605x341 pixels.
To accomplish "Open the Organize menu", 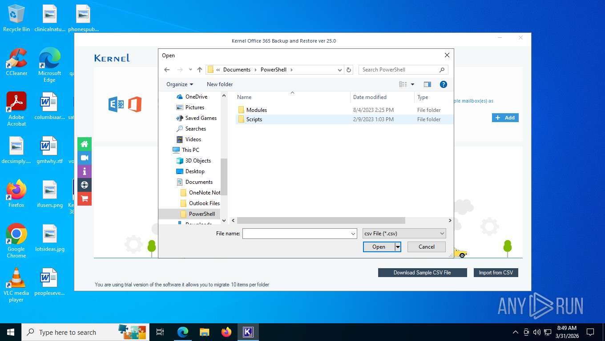I will 180,84.
